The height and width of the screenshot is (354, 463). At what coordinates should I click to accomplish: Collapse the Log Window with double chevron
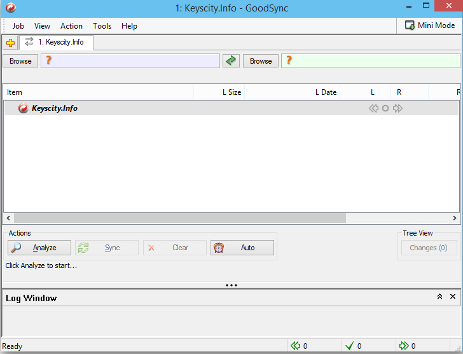pos(439,297)
